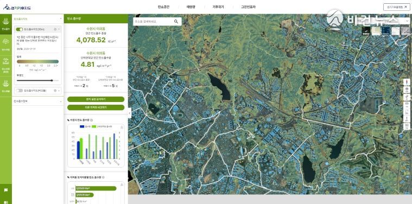Screen dimensions: 412x204
Task: Download the 수원시 탄소 흡수량 chart
Action: 122,127
